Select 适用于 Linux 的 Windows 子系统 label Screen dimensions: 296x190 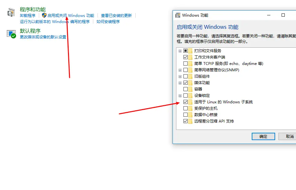(x=224, y=102)
